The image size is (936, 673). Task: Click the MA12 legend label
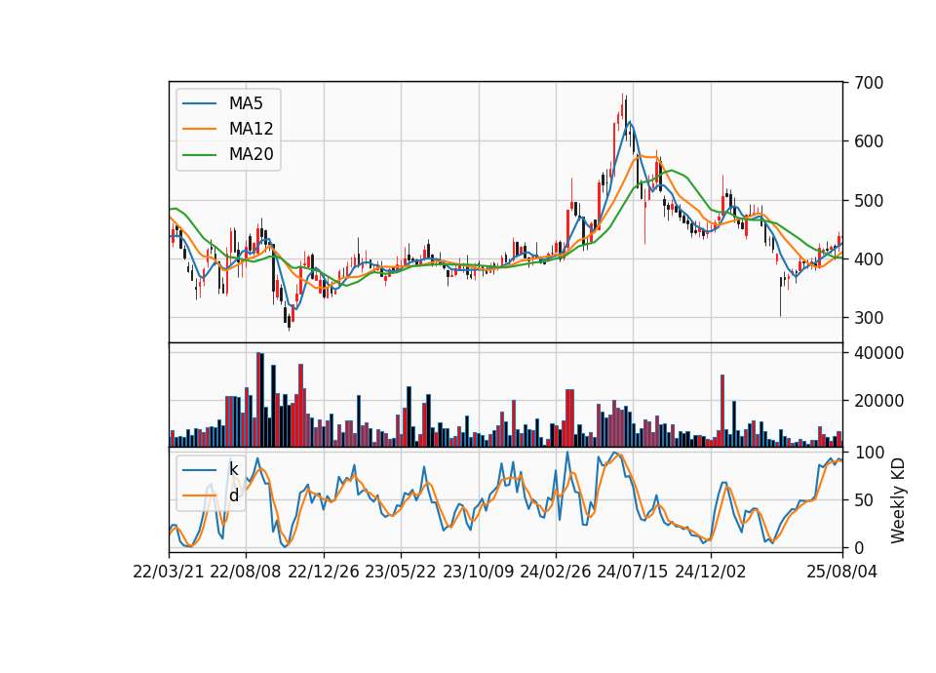(x=251, y=129)
